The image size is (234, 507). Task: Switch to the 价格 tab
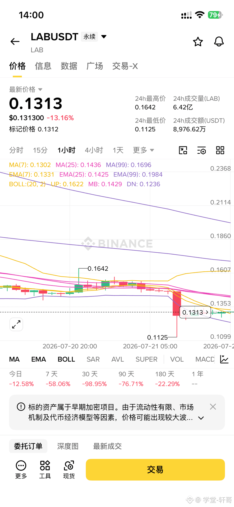point(17,66)
